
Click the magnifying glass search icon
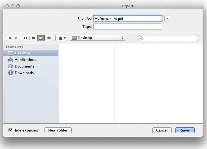(x=141, y=38)
